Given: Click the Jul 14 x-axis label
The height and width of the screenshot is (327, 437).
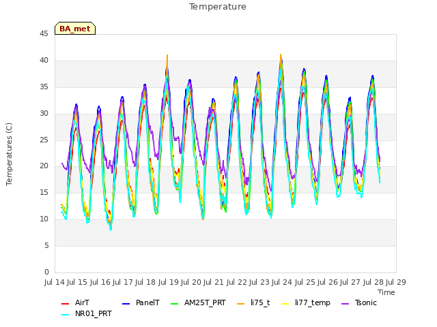Looking at the screenshot, I should click(x=55, y=282).
